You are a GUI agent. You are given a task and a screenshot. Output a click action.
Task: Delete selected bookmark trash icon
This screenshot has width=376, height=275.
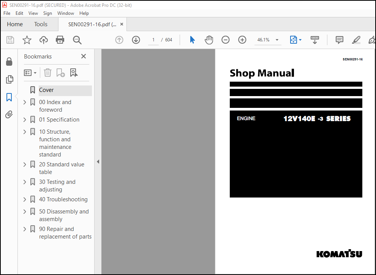pyautogui.click(x=48, y=73)
